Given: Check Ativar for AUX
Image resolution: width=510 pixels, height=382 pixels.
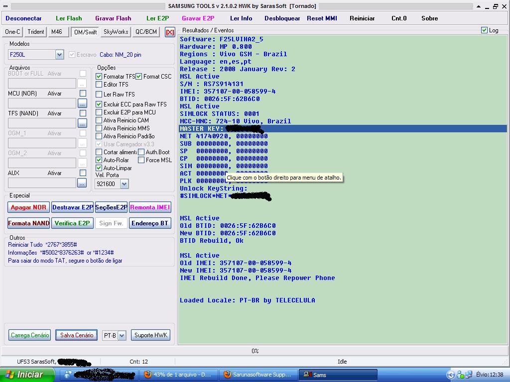Looking at the screenshot, I should pyautogui.click(x=83, y=173).
